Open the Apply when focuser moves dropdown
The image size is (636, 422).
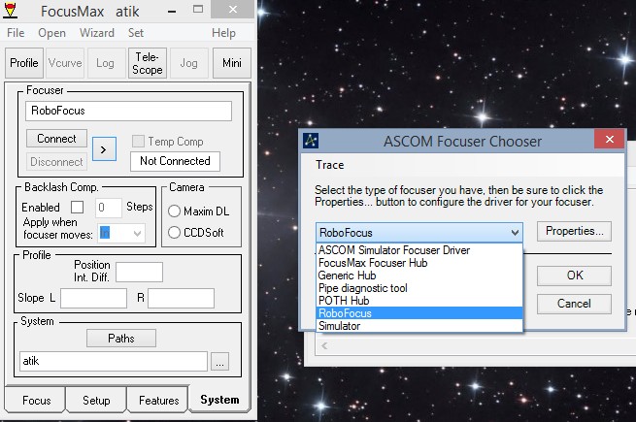(x=137, y=234)
